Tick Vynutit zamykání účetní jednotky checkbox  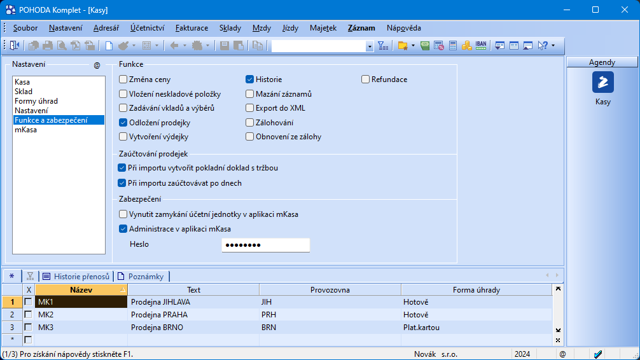pyautogui.click(x=123, y=214)
